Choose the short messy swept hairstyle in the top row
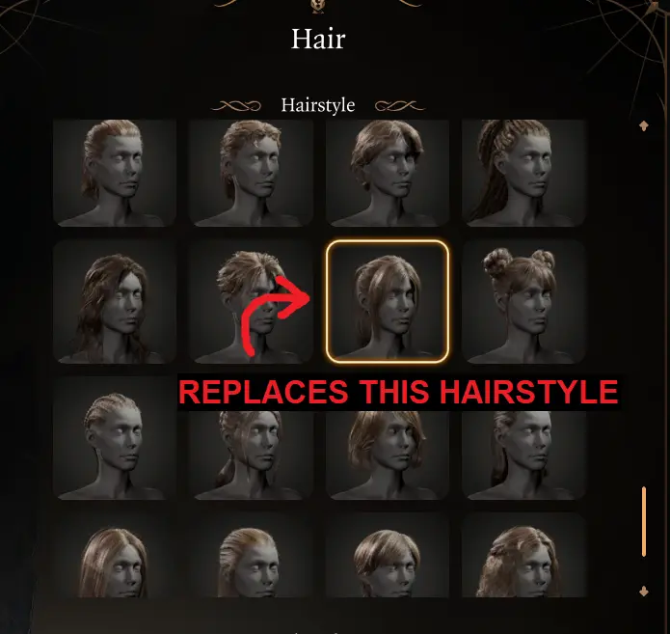Screen dimensions: 670x634 point(252,173)
